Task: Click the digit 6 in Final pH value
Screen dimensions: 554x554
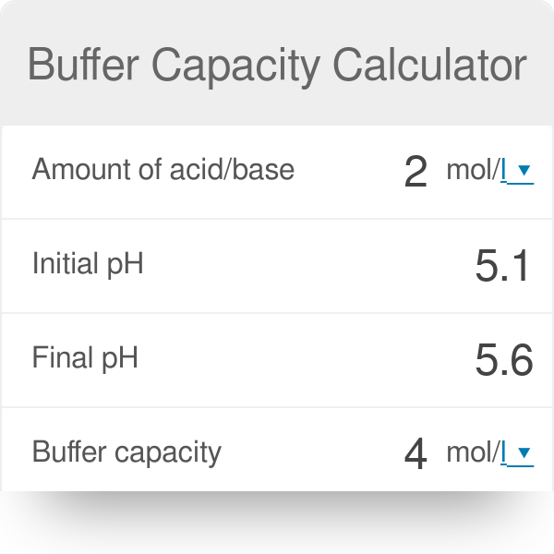Action: [522, 360]
